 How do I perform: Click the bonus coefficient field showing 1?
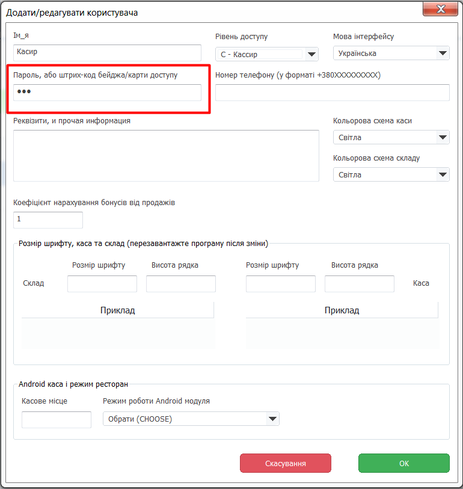tap(48, 220)
